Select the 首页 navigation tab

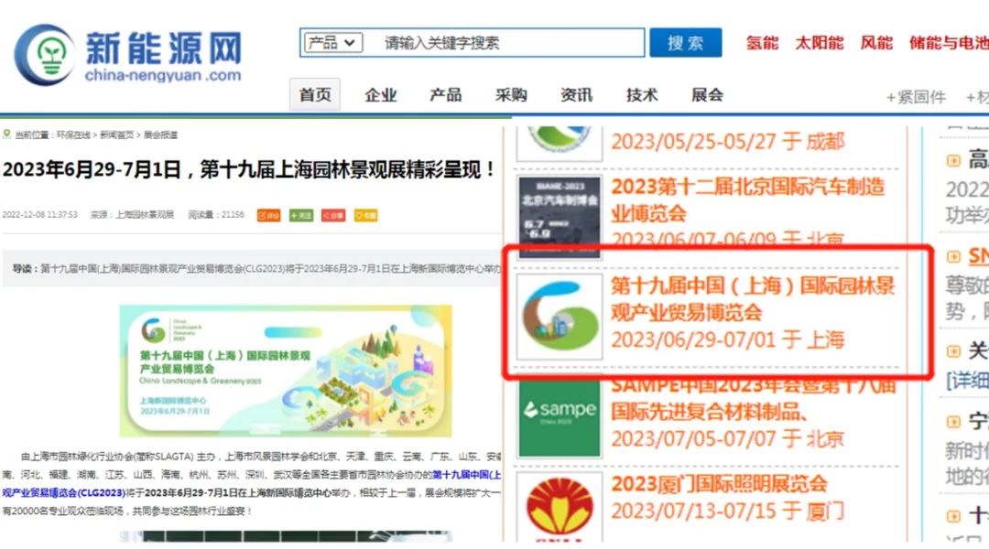315,94
